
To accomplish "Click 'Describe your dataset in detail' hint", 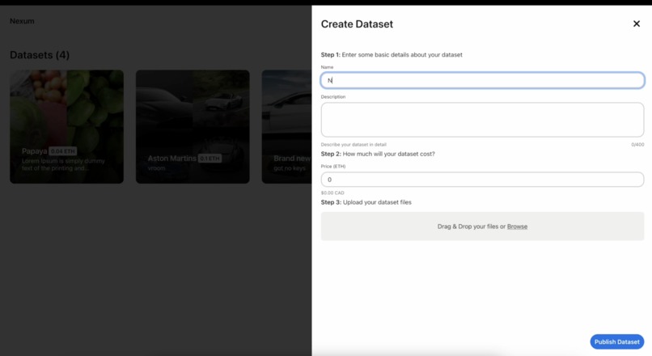I will pyautogui.click(x=354, y=145).
